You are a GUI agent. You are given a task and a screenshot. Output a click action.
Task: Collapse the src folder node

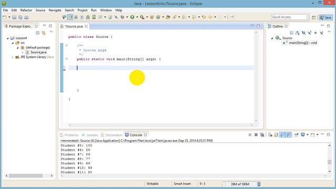click(x=13, y=43)
